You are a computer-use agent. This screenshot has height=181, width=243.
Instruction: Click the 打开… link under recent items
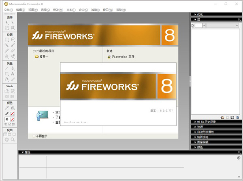pyautogui.click(x=44, y=57)
